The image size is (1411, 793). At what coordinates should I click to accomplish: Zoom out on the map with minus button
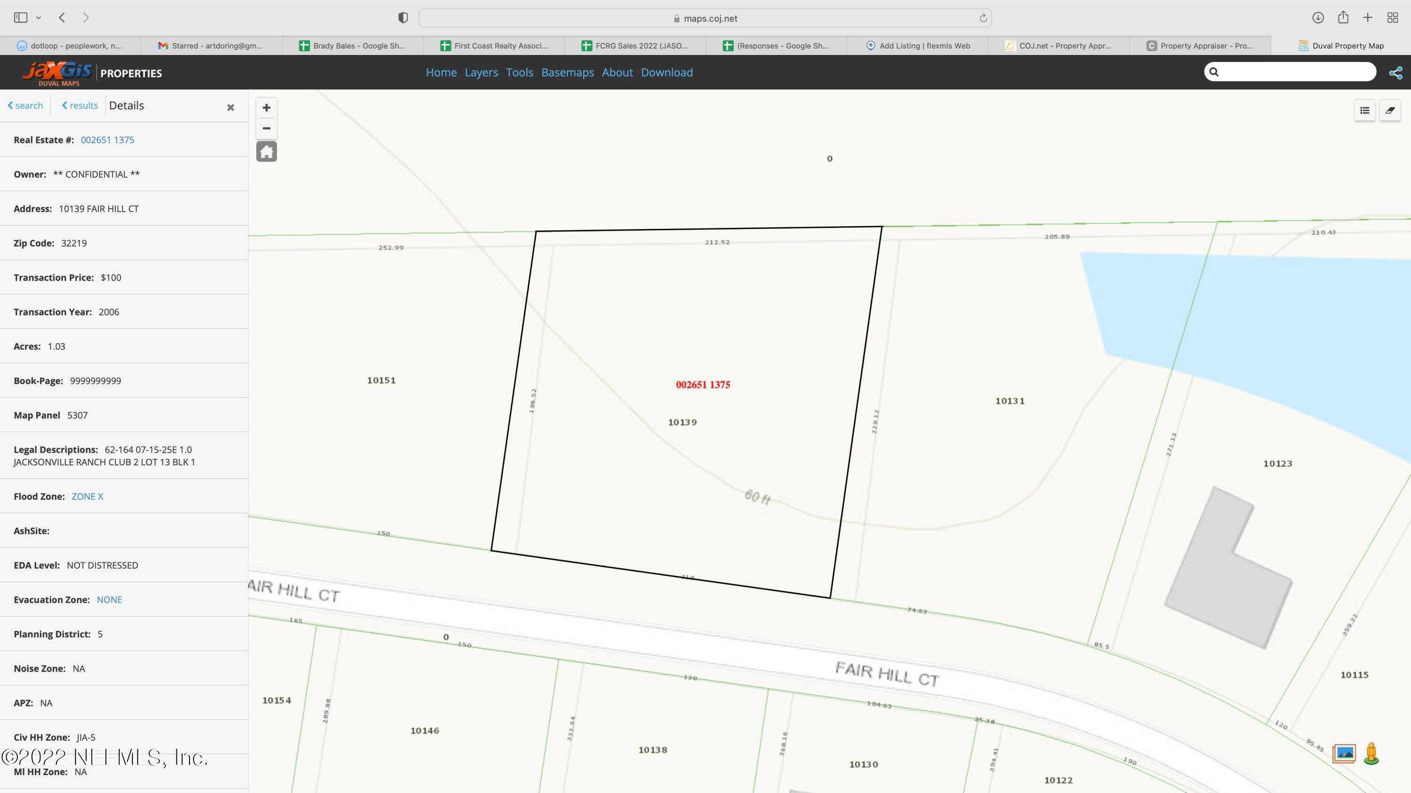click(266, 128)
